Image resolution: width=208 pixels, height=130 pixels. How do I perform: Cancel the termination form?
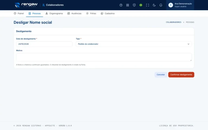[x=161, y=74]
